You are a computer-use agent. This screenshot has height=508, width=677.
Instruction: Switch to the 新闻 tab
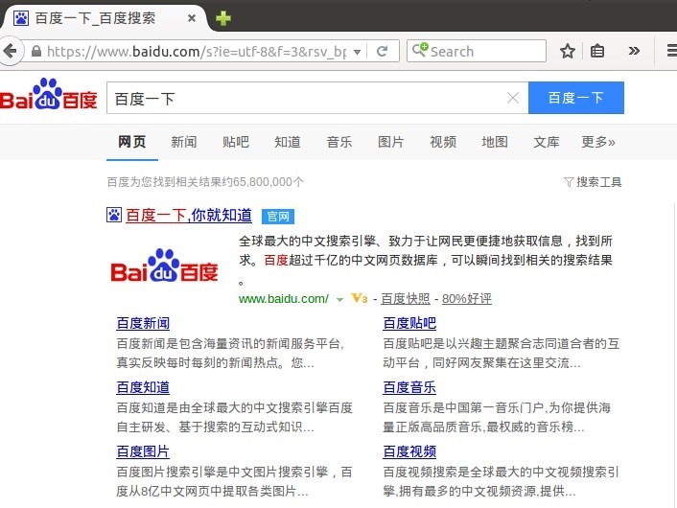coord(183,142)
